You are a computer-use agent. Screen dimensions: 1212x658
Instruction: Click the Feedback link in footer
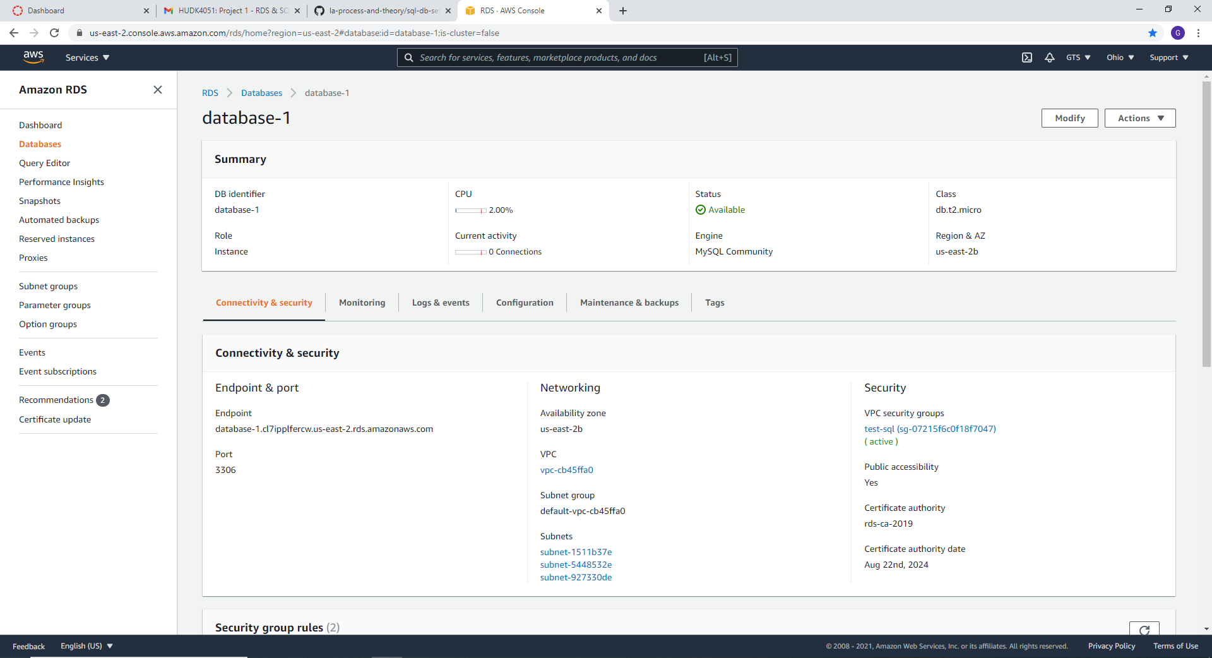pos(28,646)
